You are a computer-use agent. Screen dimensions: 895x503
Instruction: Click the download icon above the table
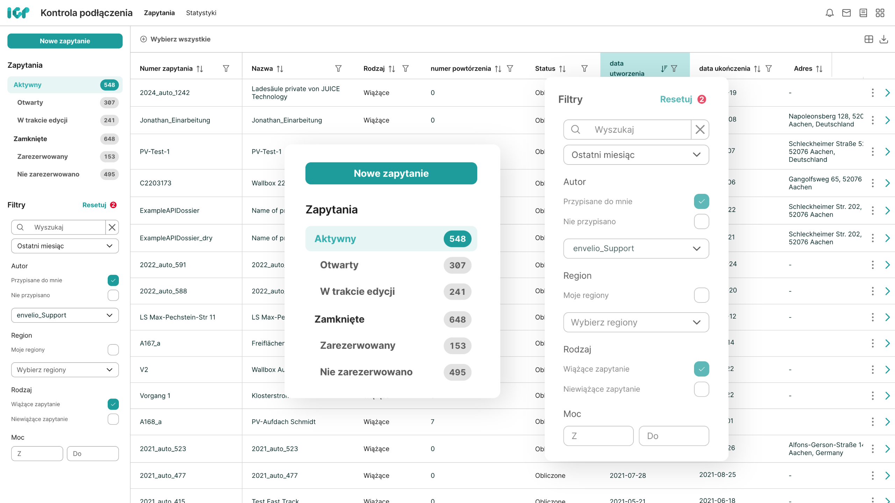coord(883,39)
